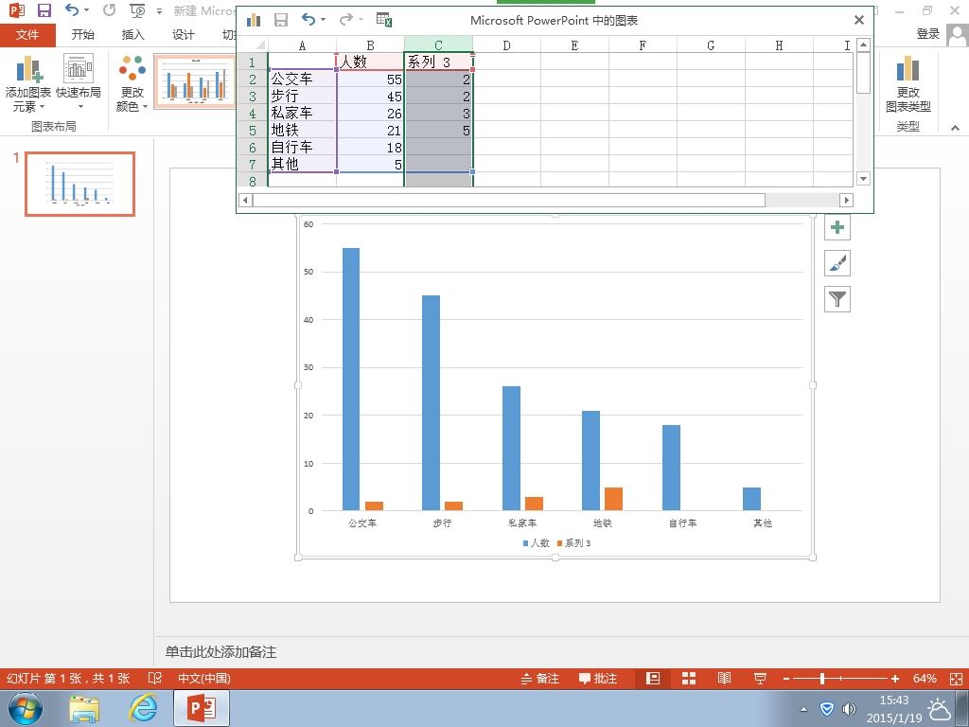Click the 人数 legend entry
Screen dimensions: 969x727
[536, 542]
